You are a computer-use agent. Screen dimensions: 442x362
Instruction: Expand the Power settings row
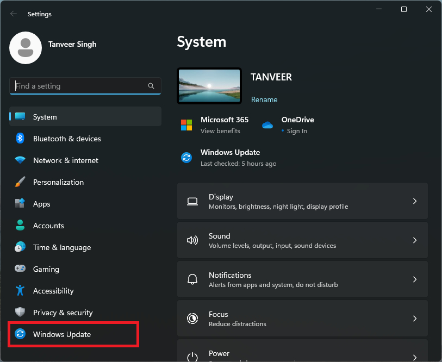pyautogui.click(x=302, y=353)
